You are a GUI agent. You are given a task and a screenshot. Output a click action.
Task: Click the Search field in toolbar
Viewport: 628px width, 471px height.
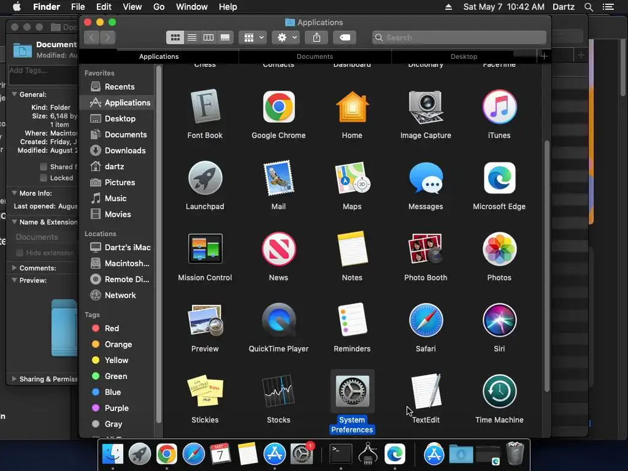(x=459, y=37)
